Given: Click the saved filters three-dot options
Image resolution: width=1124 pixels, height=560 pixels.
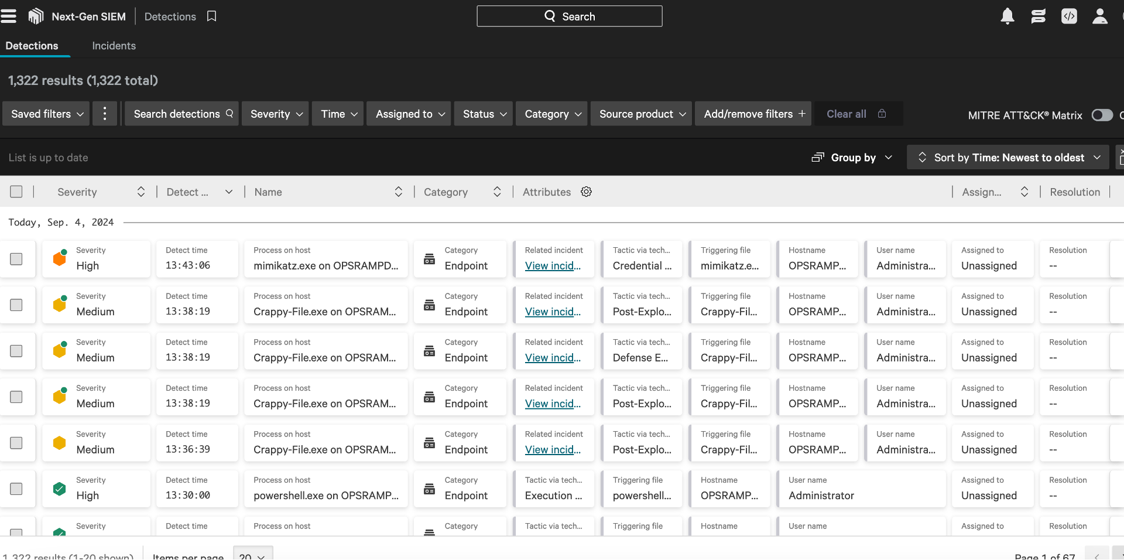Looking at the screenshot, I should 105,114.
